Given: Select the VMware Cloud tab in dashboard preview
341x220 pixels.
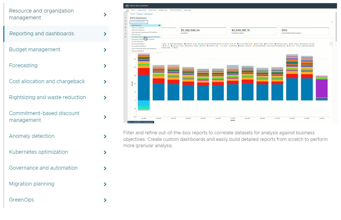Looking at the screenshot, I should point(175,10).
